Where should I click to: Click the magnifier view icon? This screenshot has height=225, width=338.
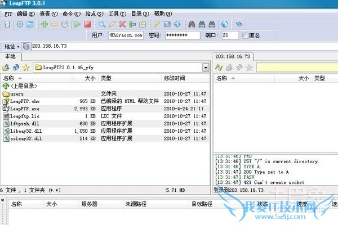102,24
